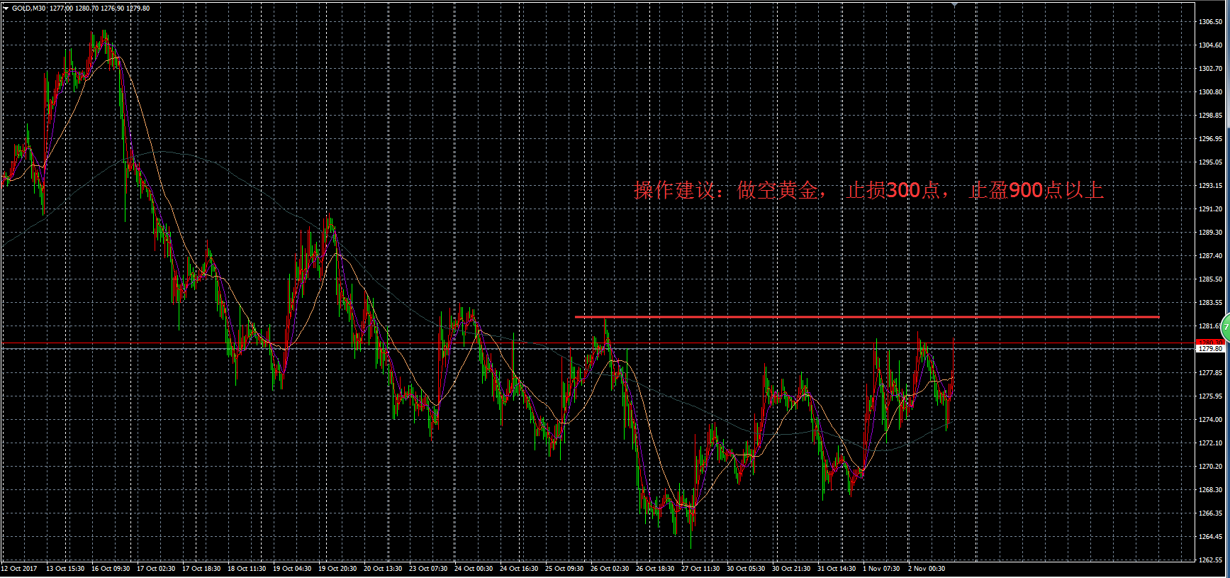Click the 2 Nov 00:30 time label
Image resolution: width=1230 pixels, height=578 pixels.
(927, 569)
